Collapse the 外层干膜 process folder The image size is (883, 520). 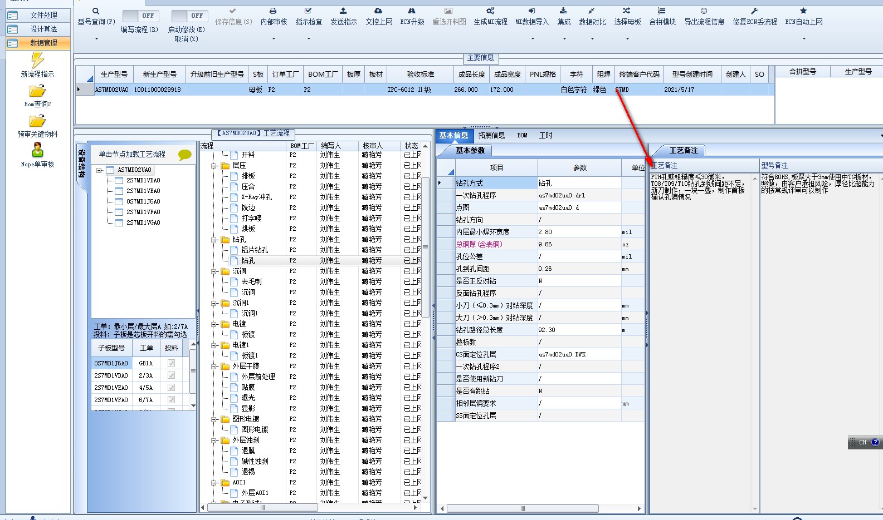tap(214, 367)
